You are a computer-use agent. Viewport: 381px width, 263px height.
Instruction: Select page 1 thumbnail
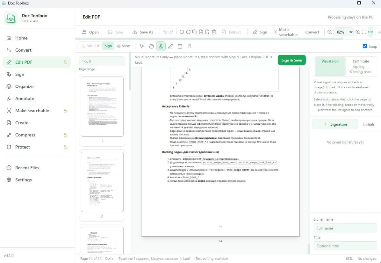[x=102, y=107]
